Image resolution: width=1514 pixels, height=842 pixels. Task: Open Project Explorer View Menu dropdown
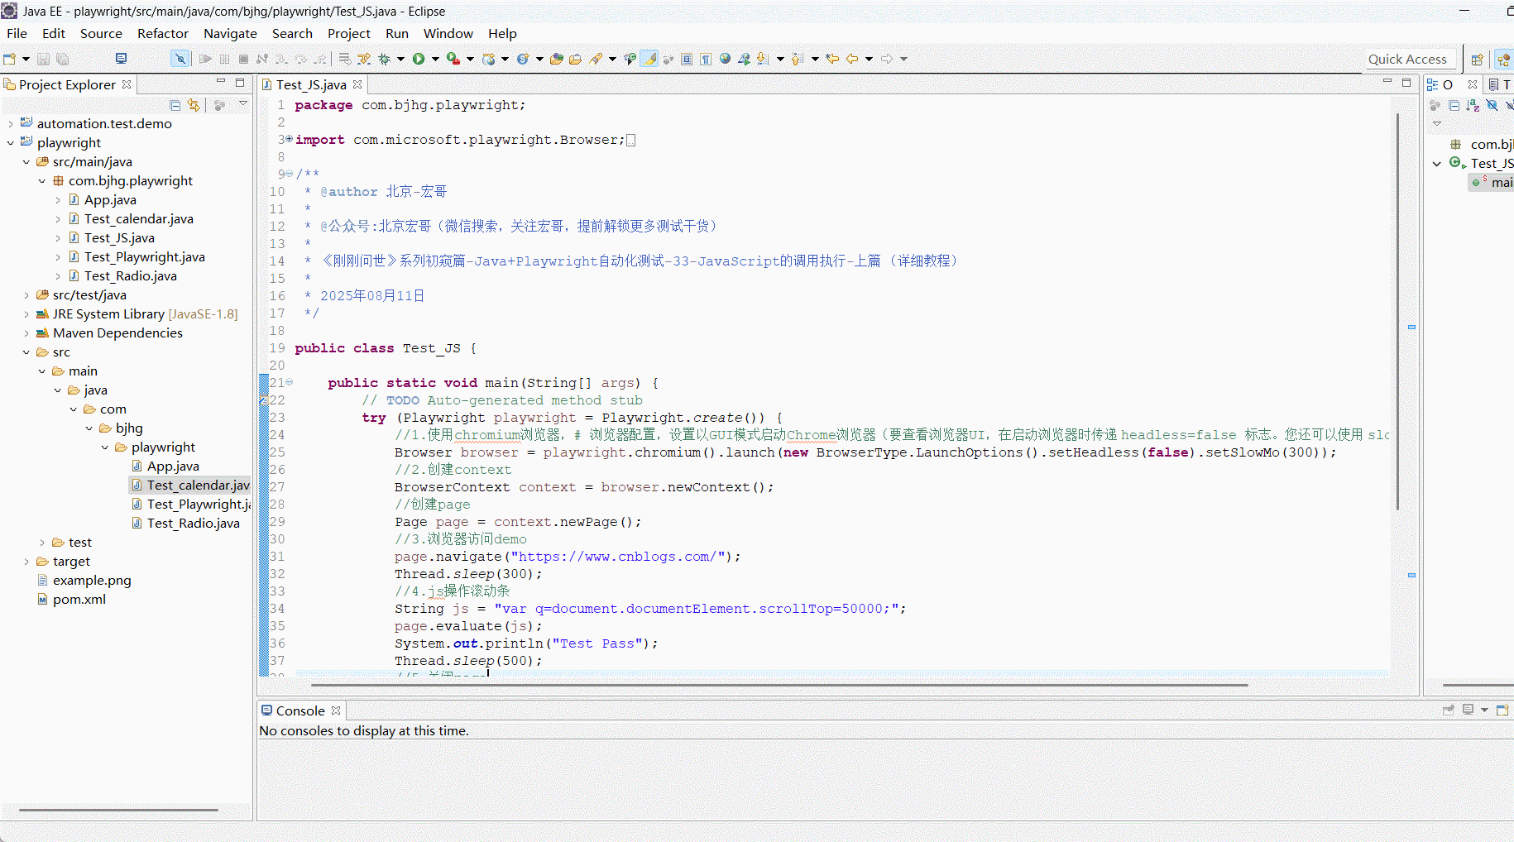(x=243, y=104)
